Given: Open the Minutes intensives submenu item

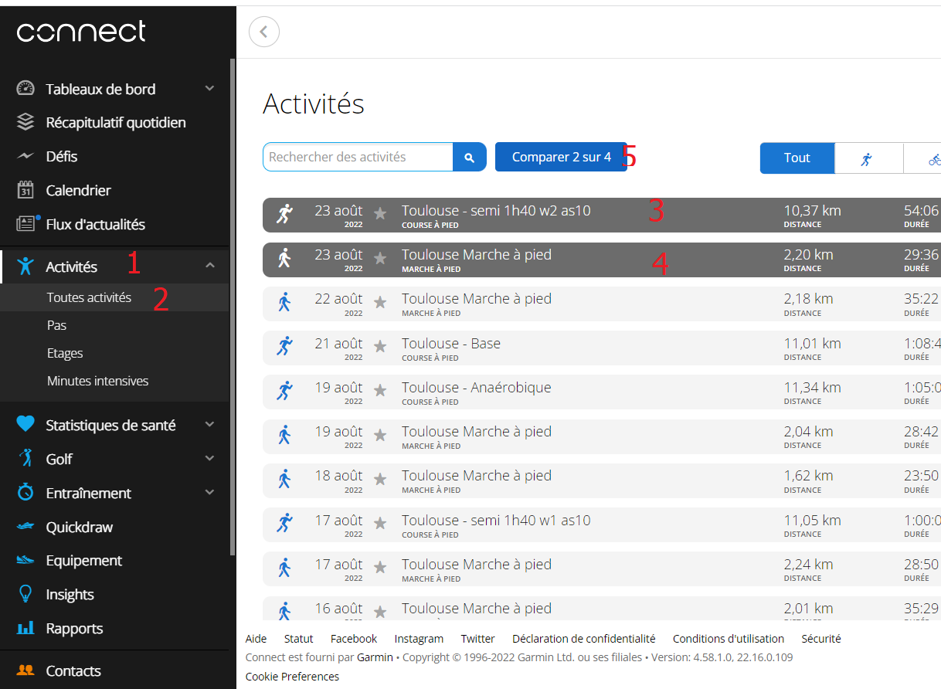Looking at the screenshot, I should (97, 381).
